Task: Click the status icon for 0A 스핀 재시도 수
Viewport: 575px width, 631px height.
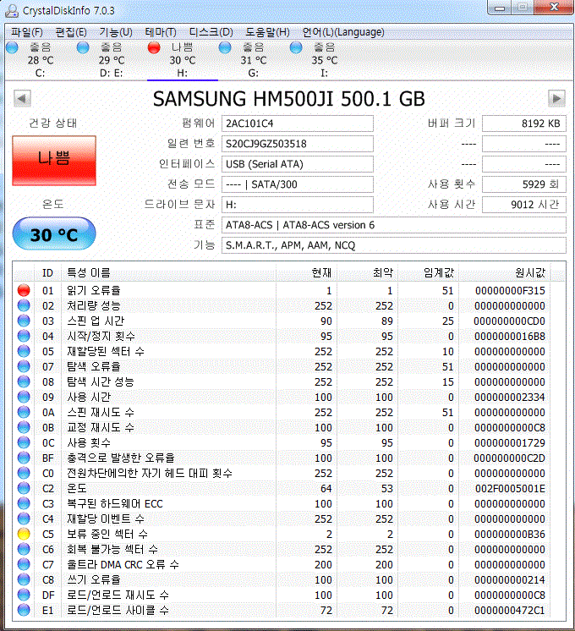Action: [24, 412]
